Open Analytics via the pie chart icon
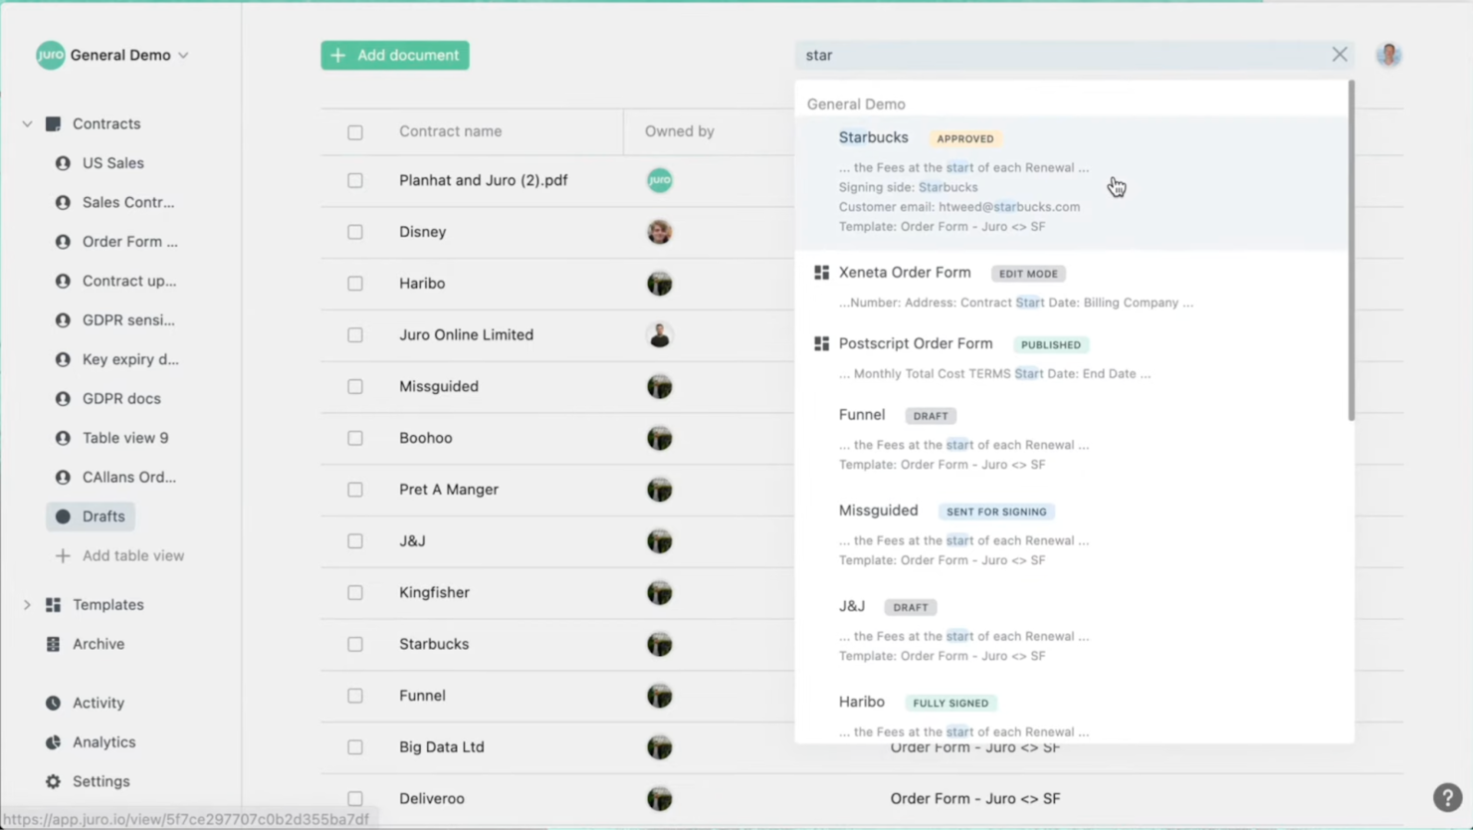1473x830 pixels. coord(53,741)
